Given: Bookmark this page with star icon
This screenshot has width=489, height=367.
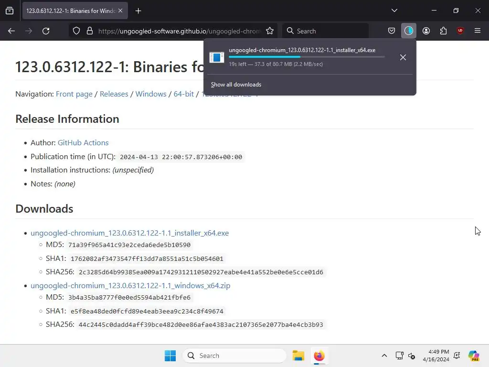Looking at the screenshot, I should click(x=270, y=31).
